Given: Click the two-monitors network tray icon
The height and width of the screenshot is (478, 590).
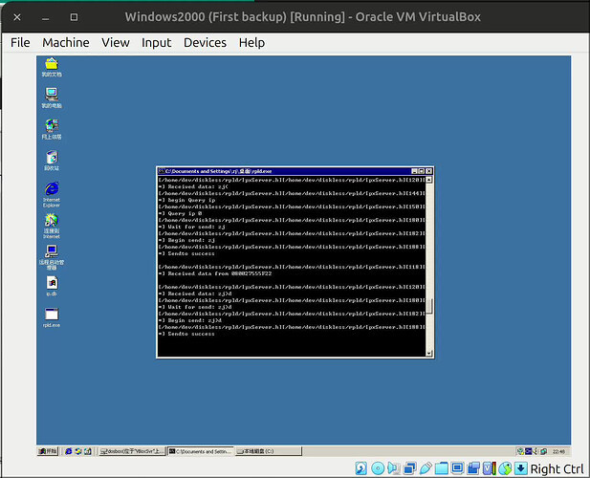Looking at the screenshot, I should (544, 451).
